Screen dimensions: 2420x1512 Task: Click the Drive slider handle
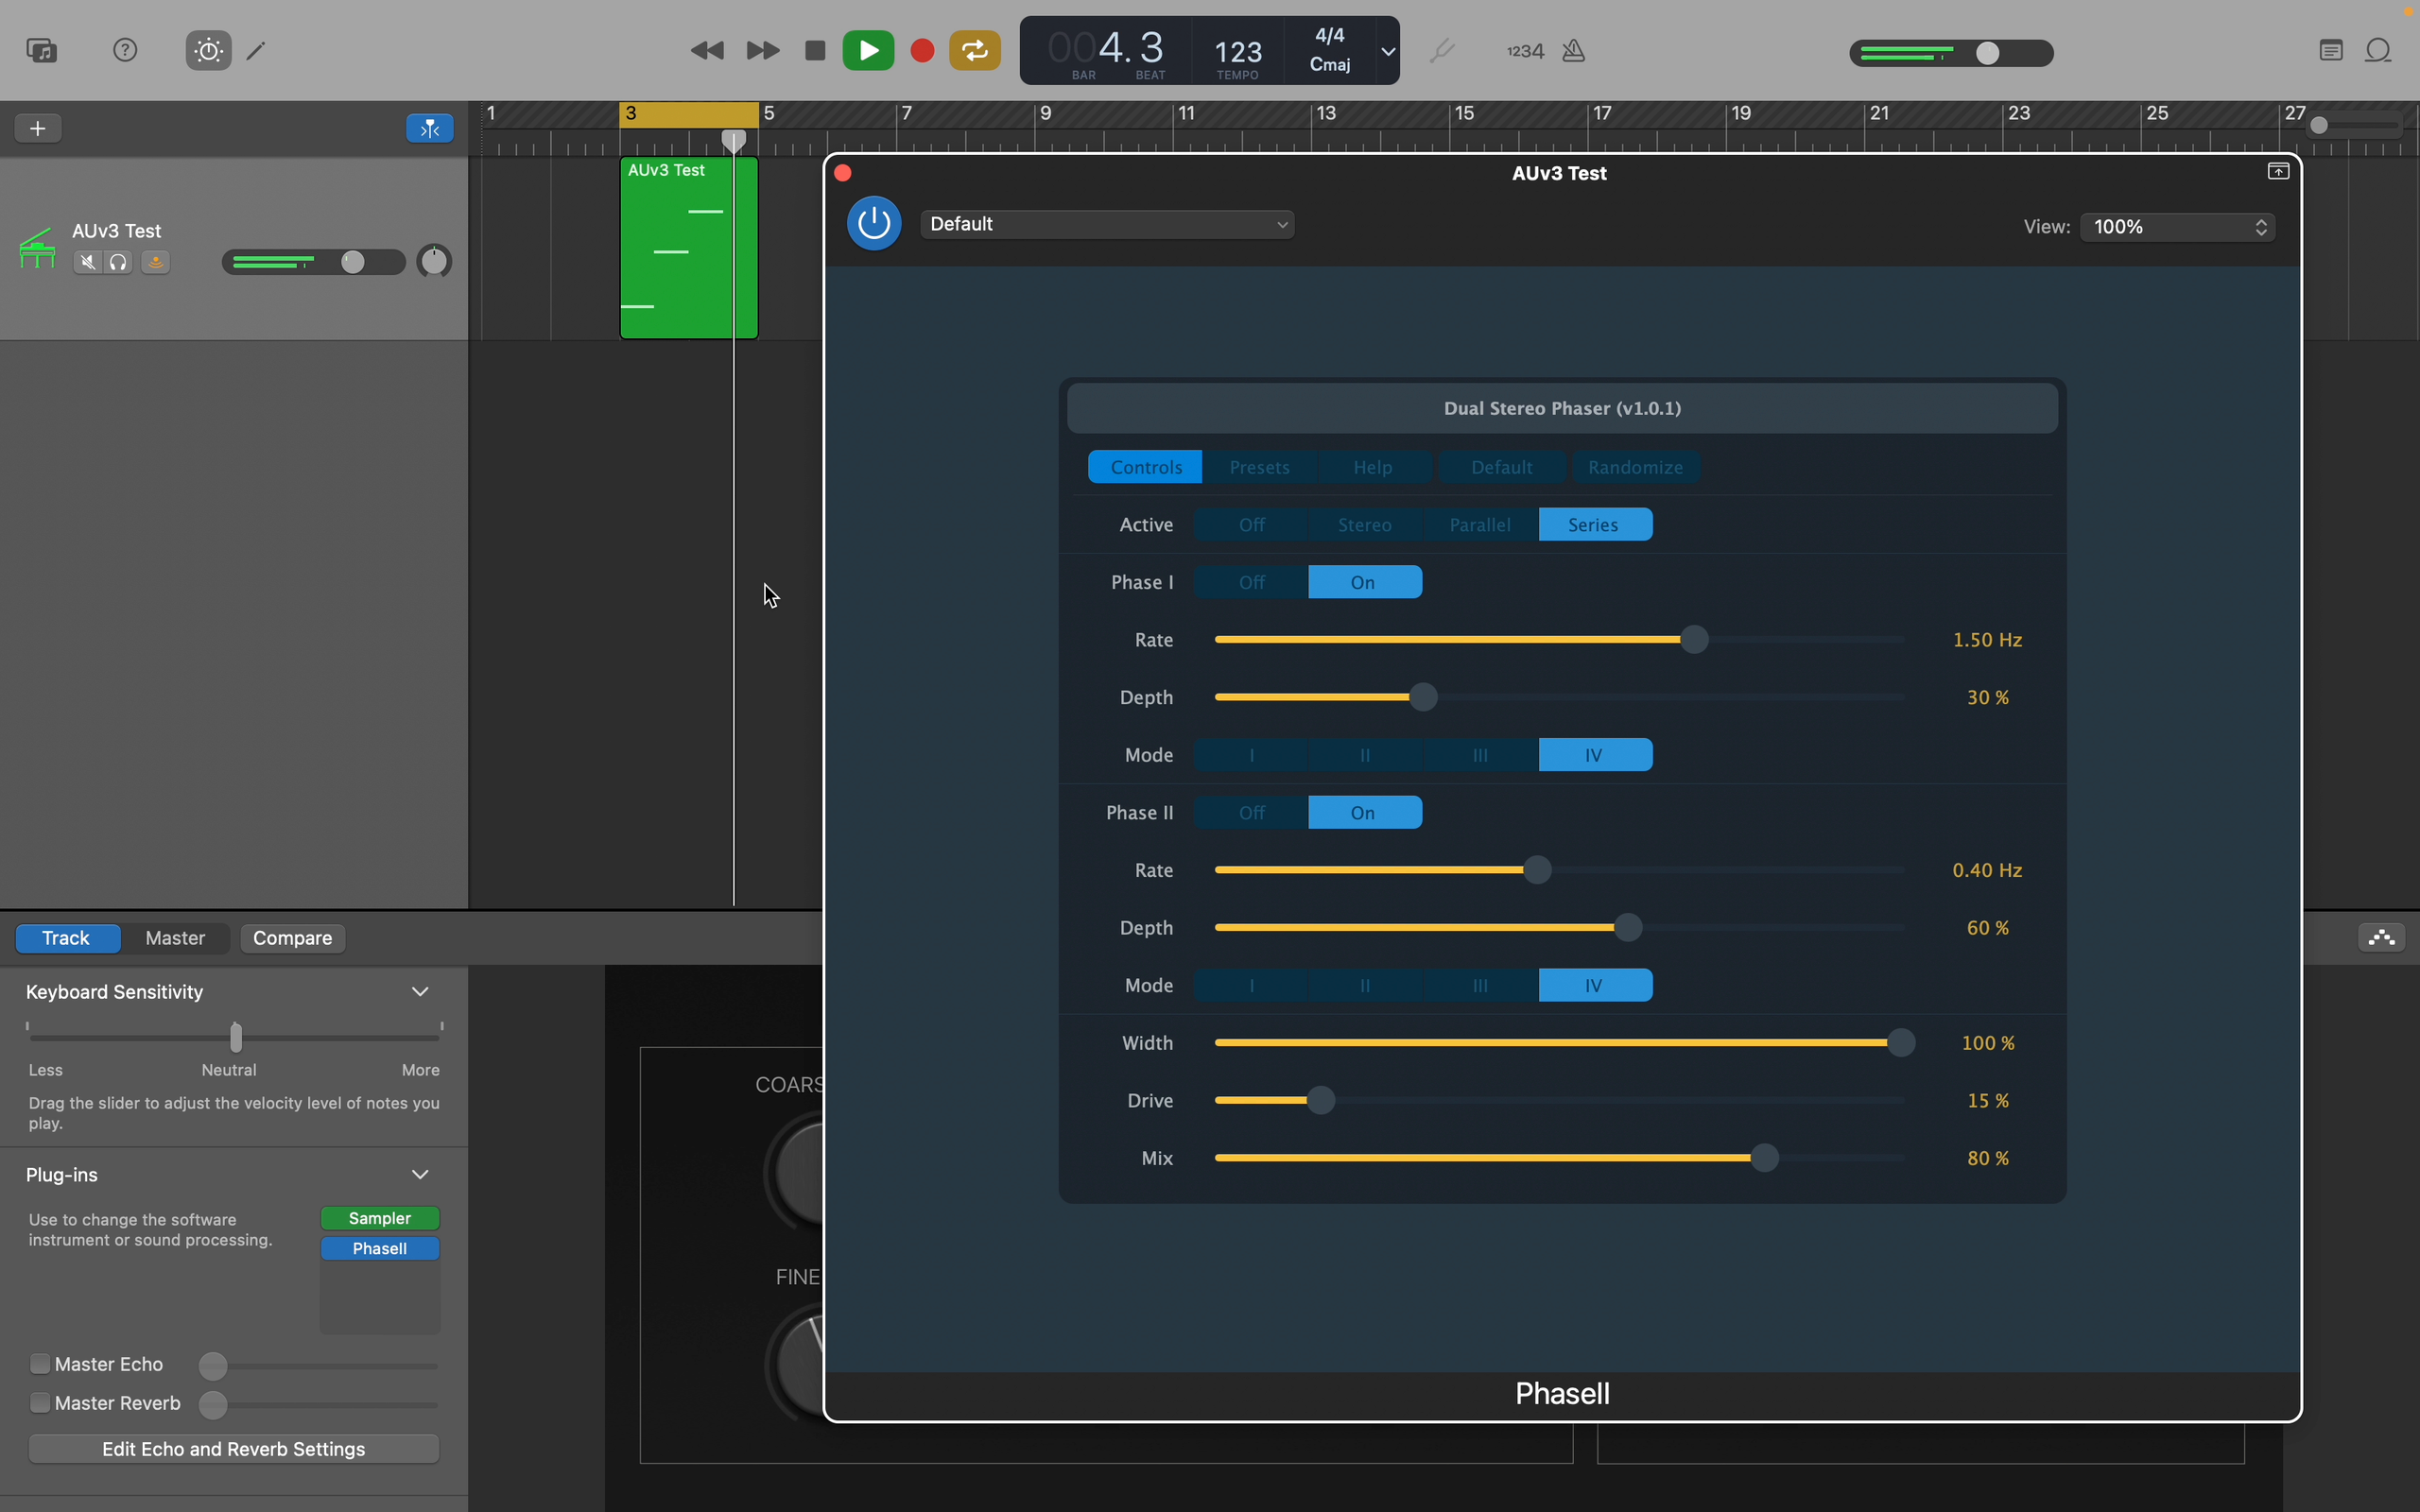coord(1321,1101)
